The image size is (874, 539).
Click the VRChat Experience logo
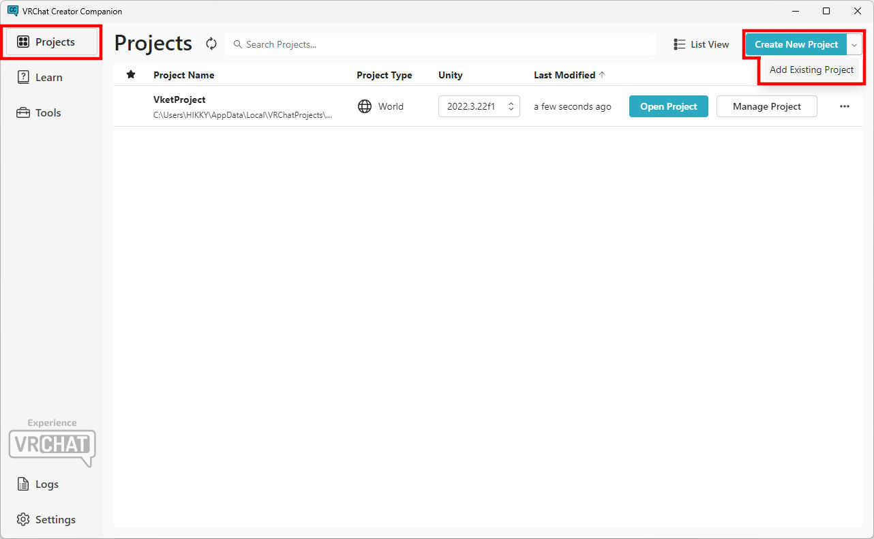pyautogui.click(x=52, y=444)
